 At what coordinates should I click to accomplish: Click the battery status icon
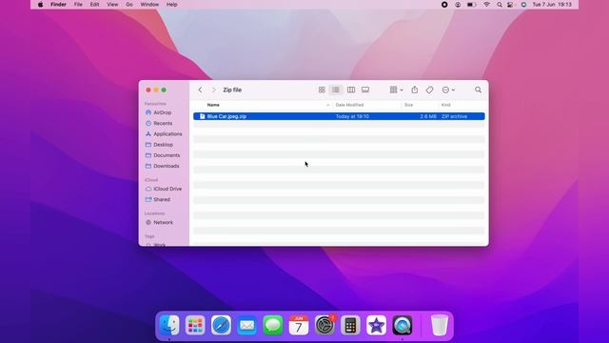click(472, 5)
